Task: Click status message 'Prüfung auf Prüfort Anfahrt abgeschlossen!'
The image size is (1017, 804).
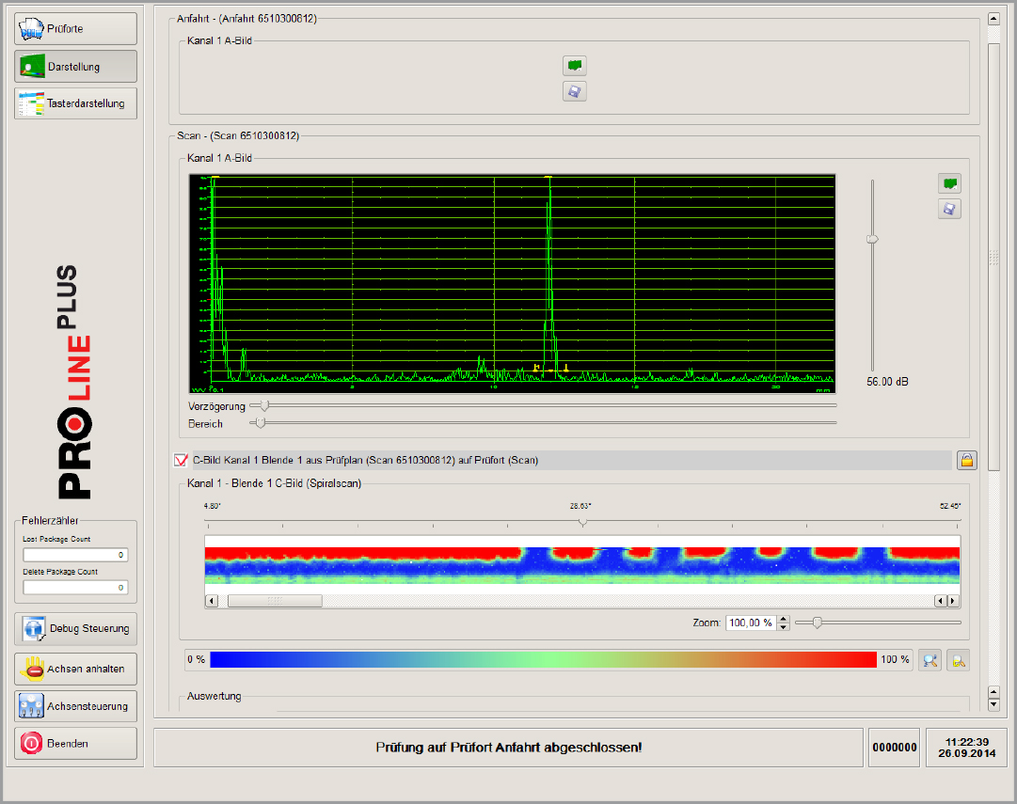Action: point(508,748)
